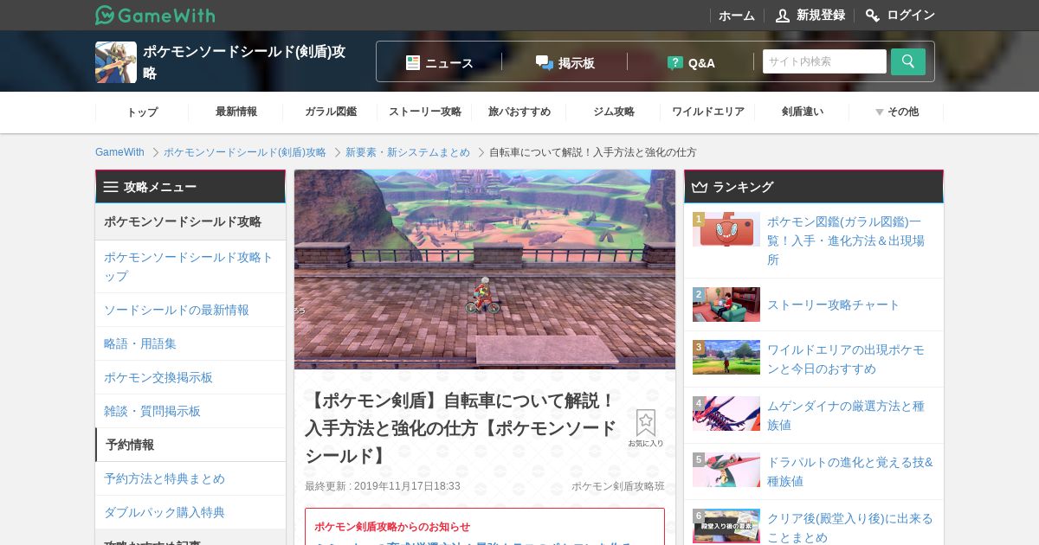The image size is (1039, 545).
Task: Open the 剣盾違い navigation tab
Action: click(803, 112)
